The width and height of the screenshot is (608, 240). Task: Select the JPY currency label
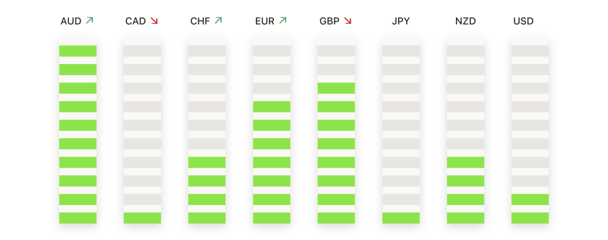(x=401, y=21)
